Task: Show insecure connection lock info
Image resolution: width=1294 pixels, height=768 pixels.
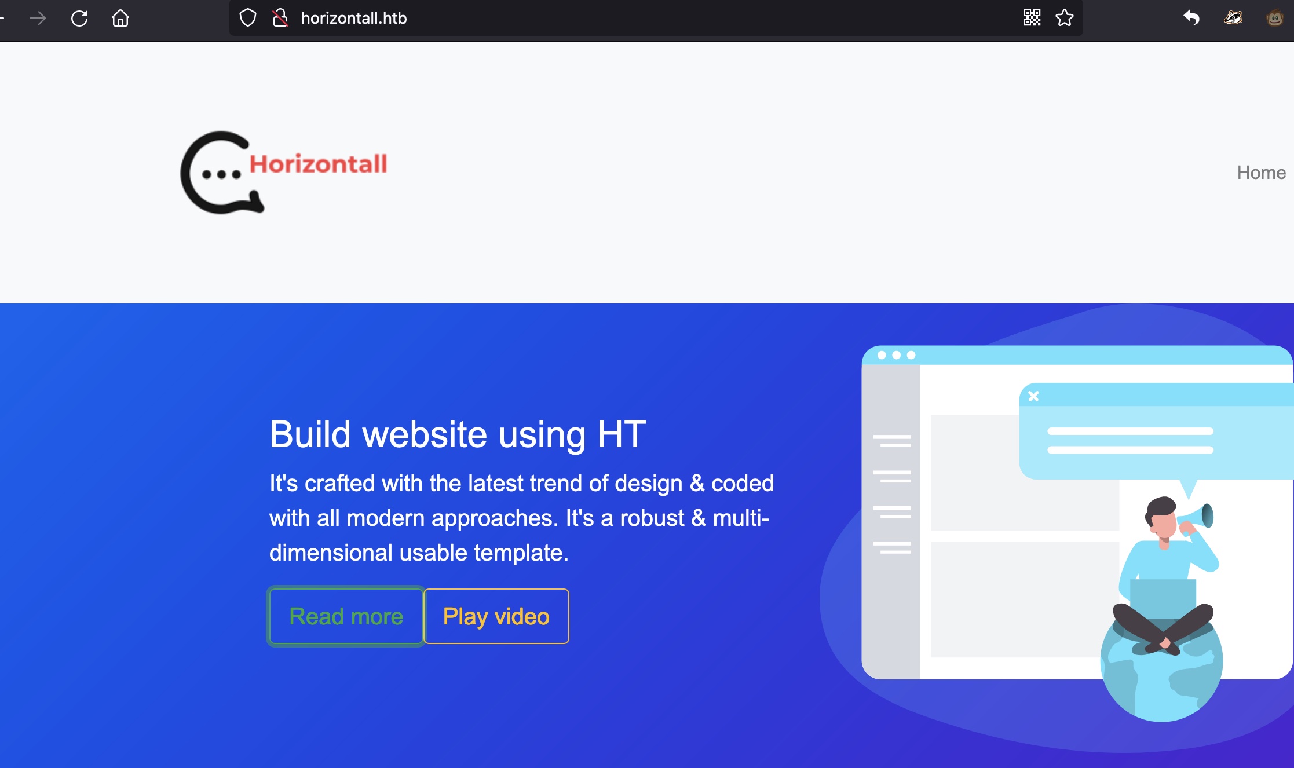Action: coord(280,18)
